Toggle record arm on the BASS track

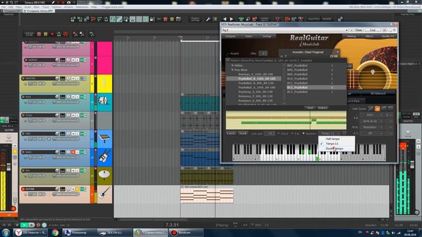click(x=23, y=152)
